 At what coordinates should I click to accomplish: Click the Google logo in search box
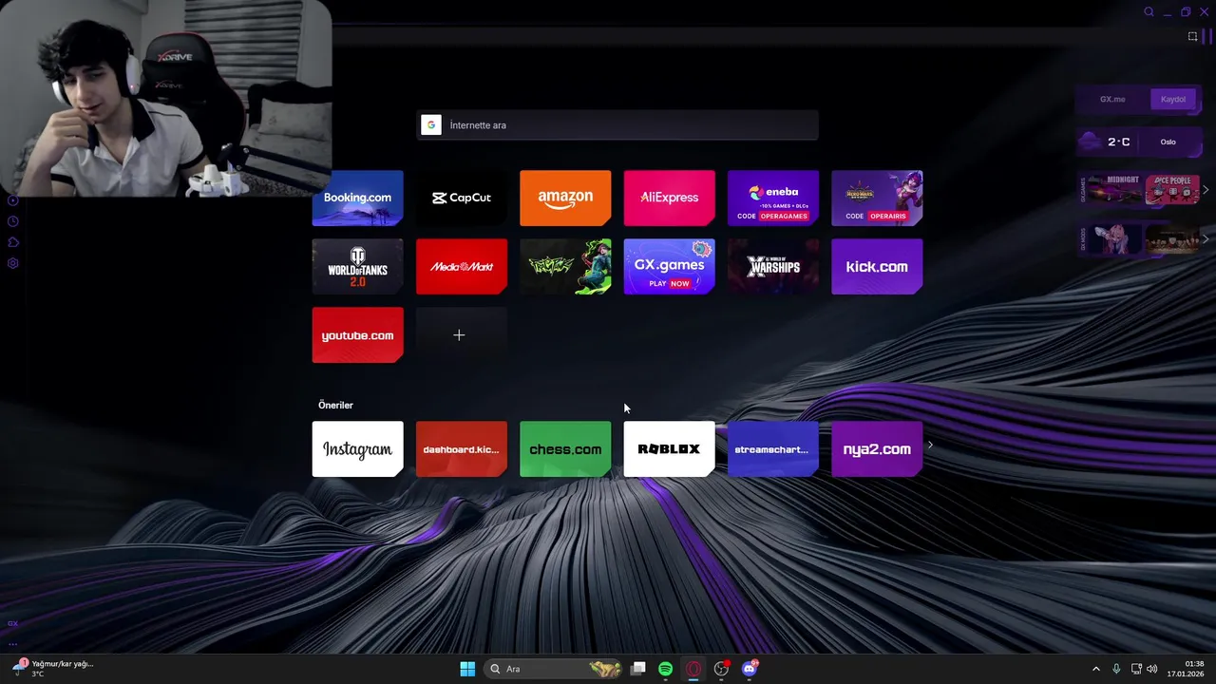click(431, 125)
